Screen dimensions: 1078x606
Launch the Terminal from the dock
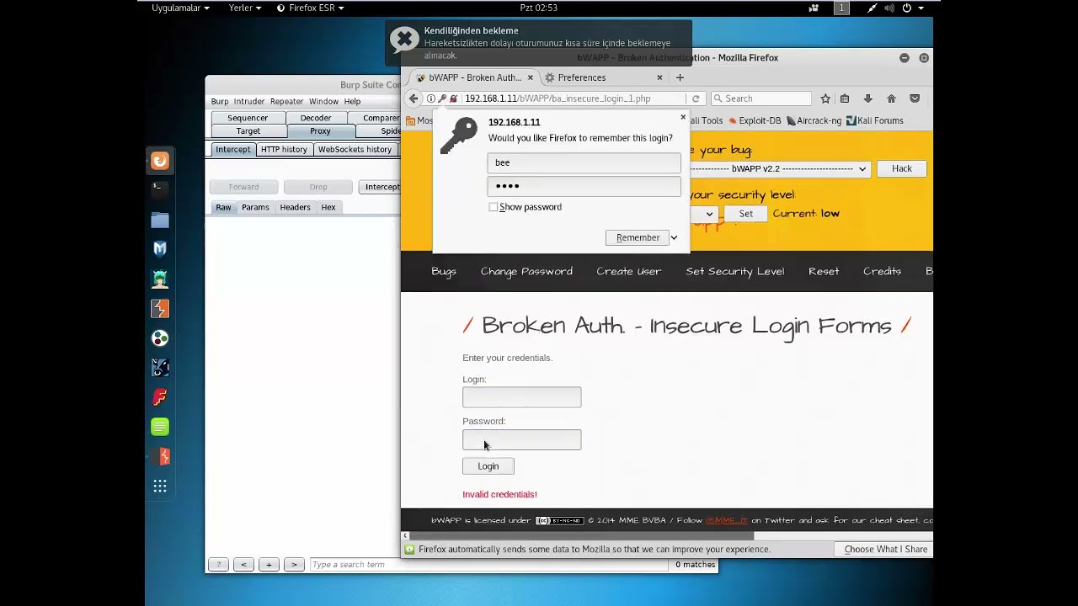[160, 190]
